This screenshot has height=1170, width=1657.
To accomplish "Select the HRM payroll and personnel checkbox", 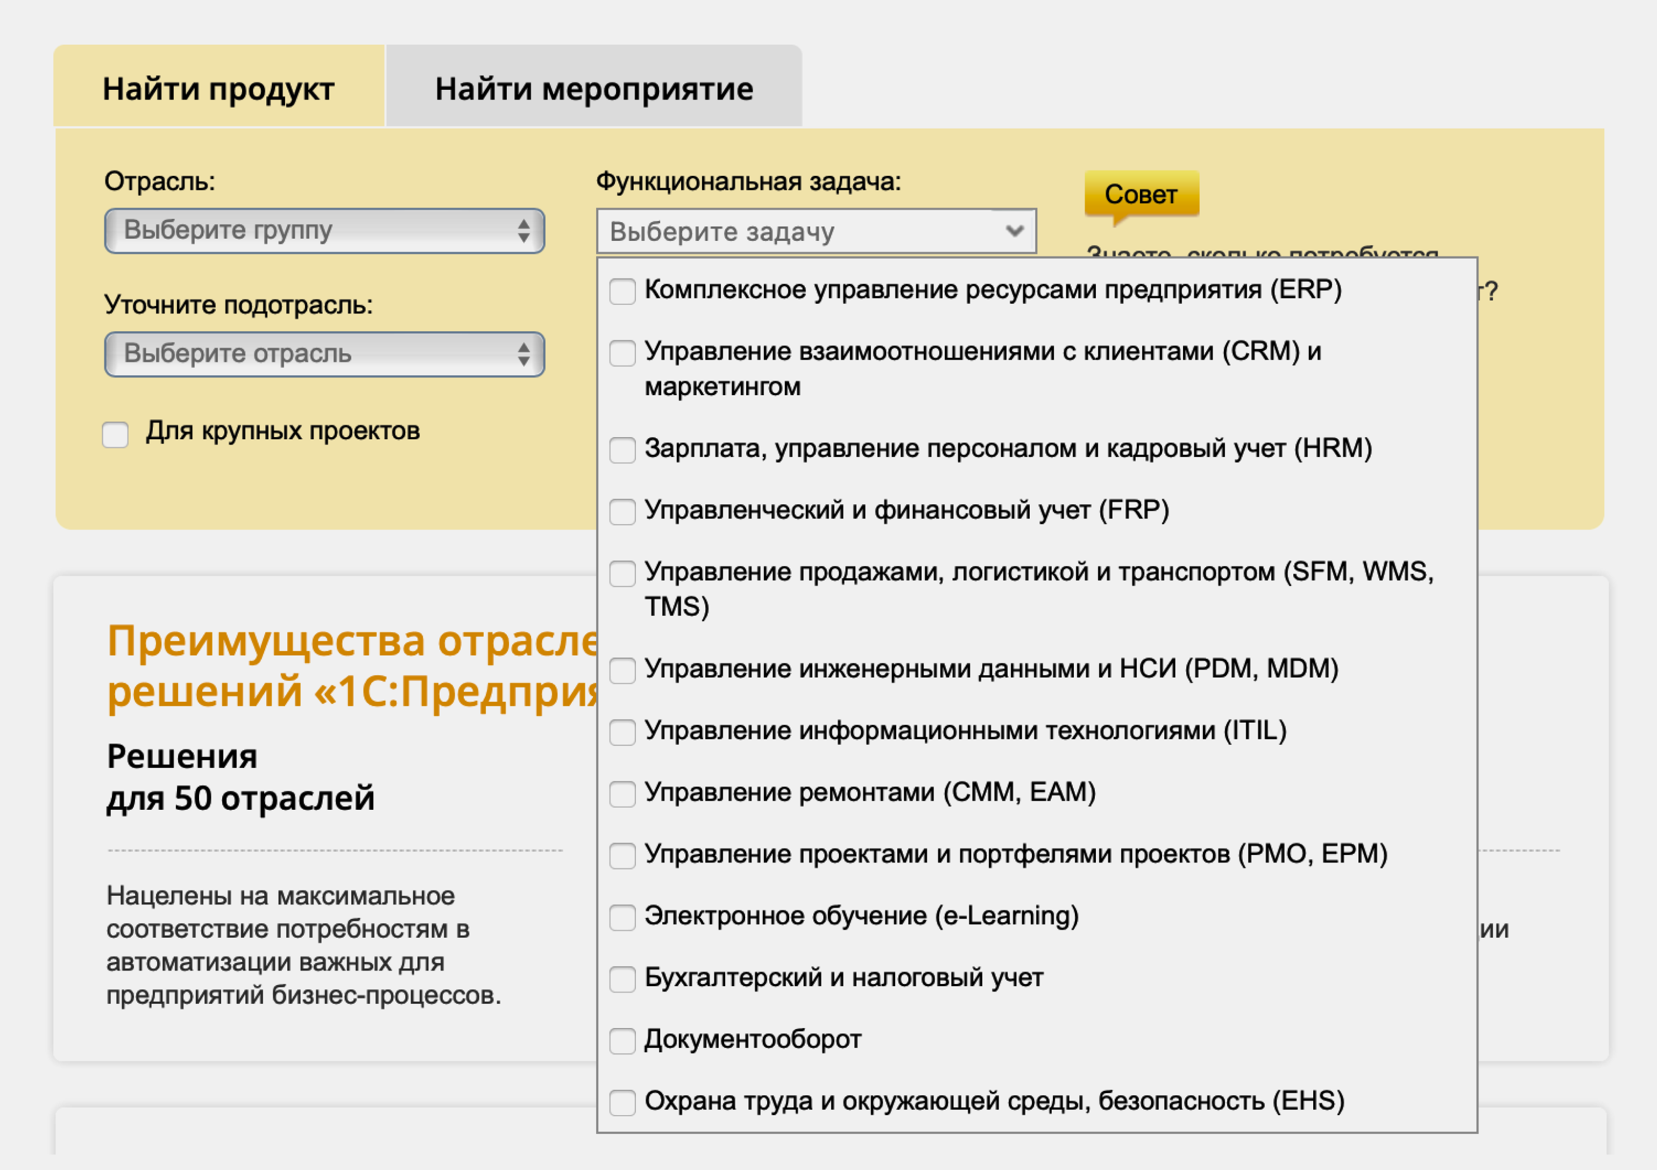I will [622, 450].
